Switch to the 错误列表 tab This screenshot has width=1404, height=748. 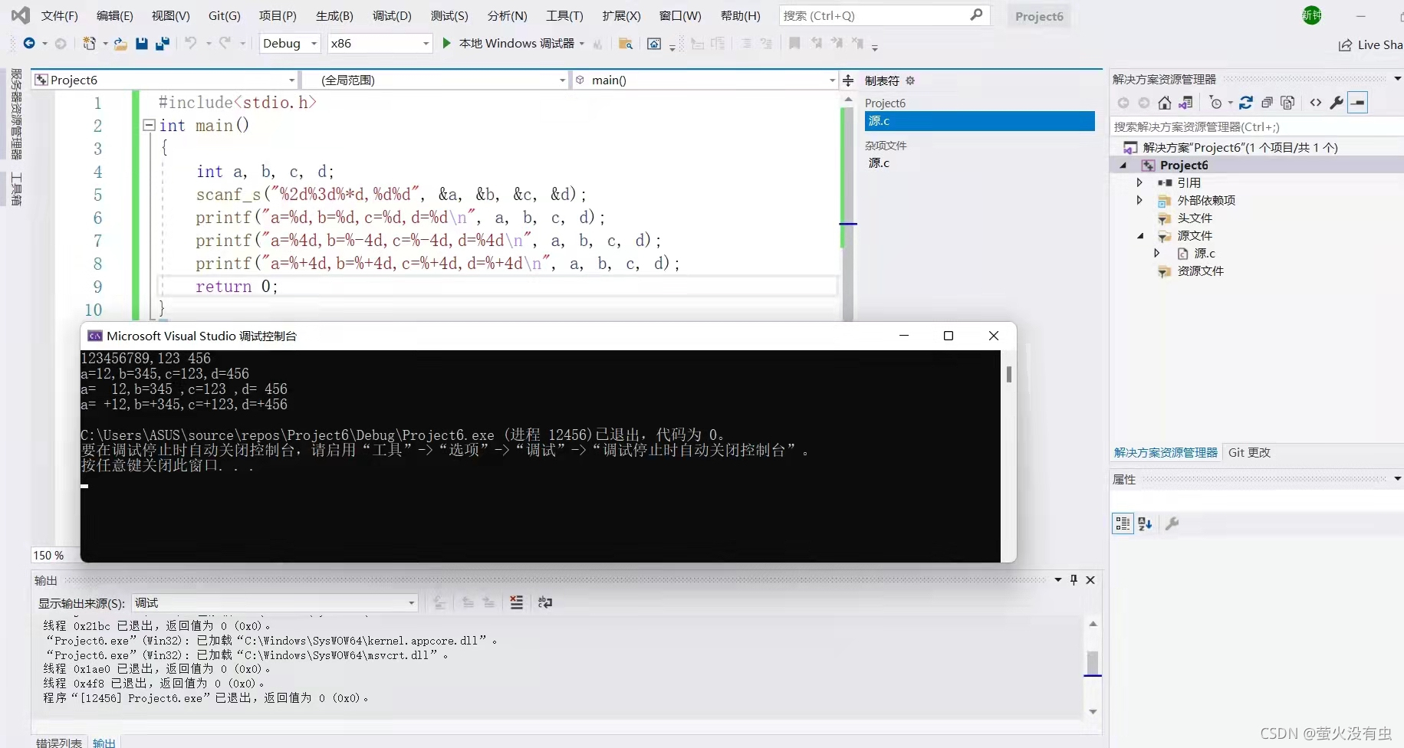click(x=59, y=743)
